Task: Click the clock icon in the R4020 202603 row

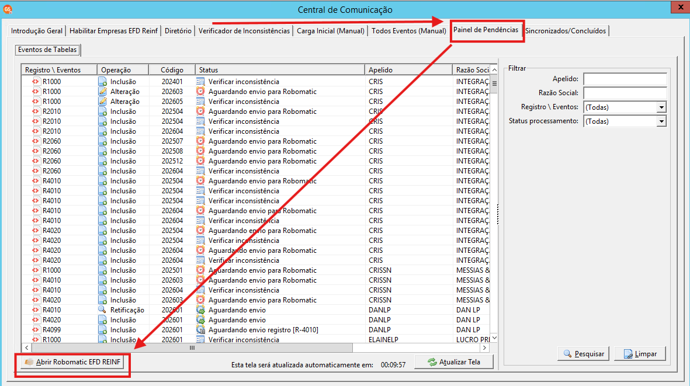Action: click(x=200, y=300)
